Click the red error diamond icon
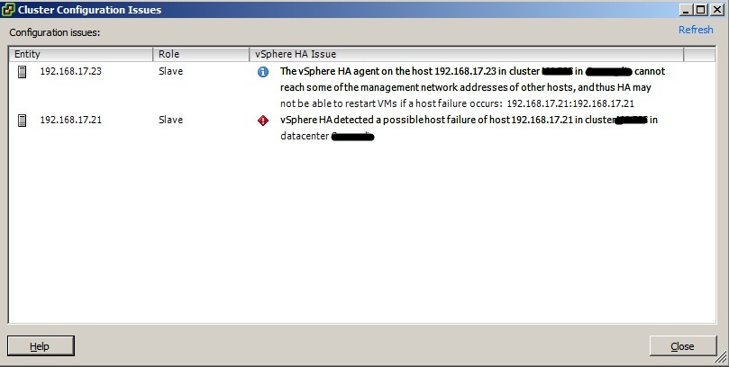 coord(263,121)
